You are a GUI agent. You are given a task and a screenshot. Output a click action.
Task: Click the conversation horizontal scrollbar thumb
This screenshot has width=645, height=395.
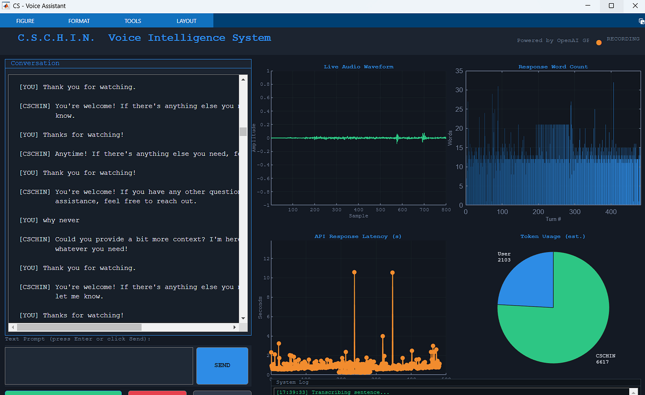coord(79,327)
